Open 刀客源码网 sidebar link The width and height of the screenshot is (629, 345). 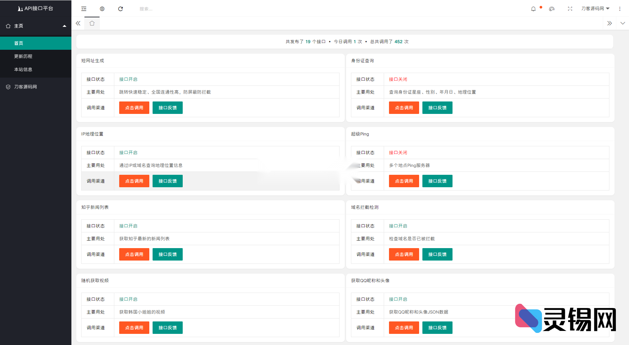(x=25, y=87)
